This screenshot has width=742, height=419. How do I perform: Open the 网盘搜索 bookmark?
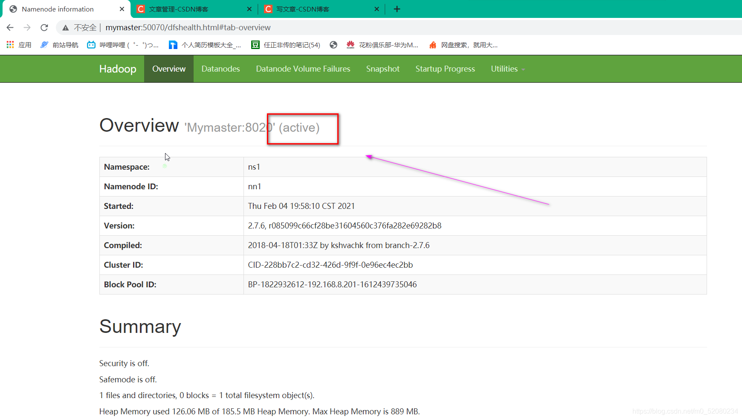click(463, 45)
